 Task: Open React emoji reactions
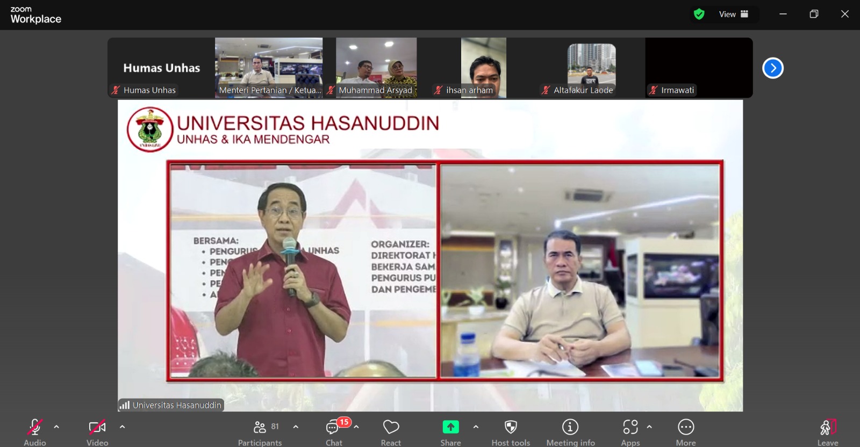391,432
